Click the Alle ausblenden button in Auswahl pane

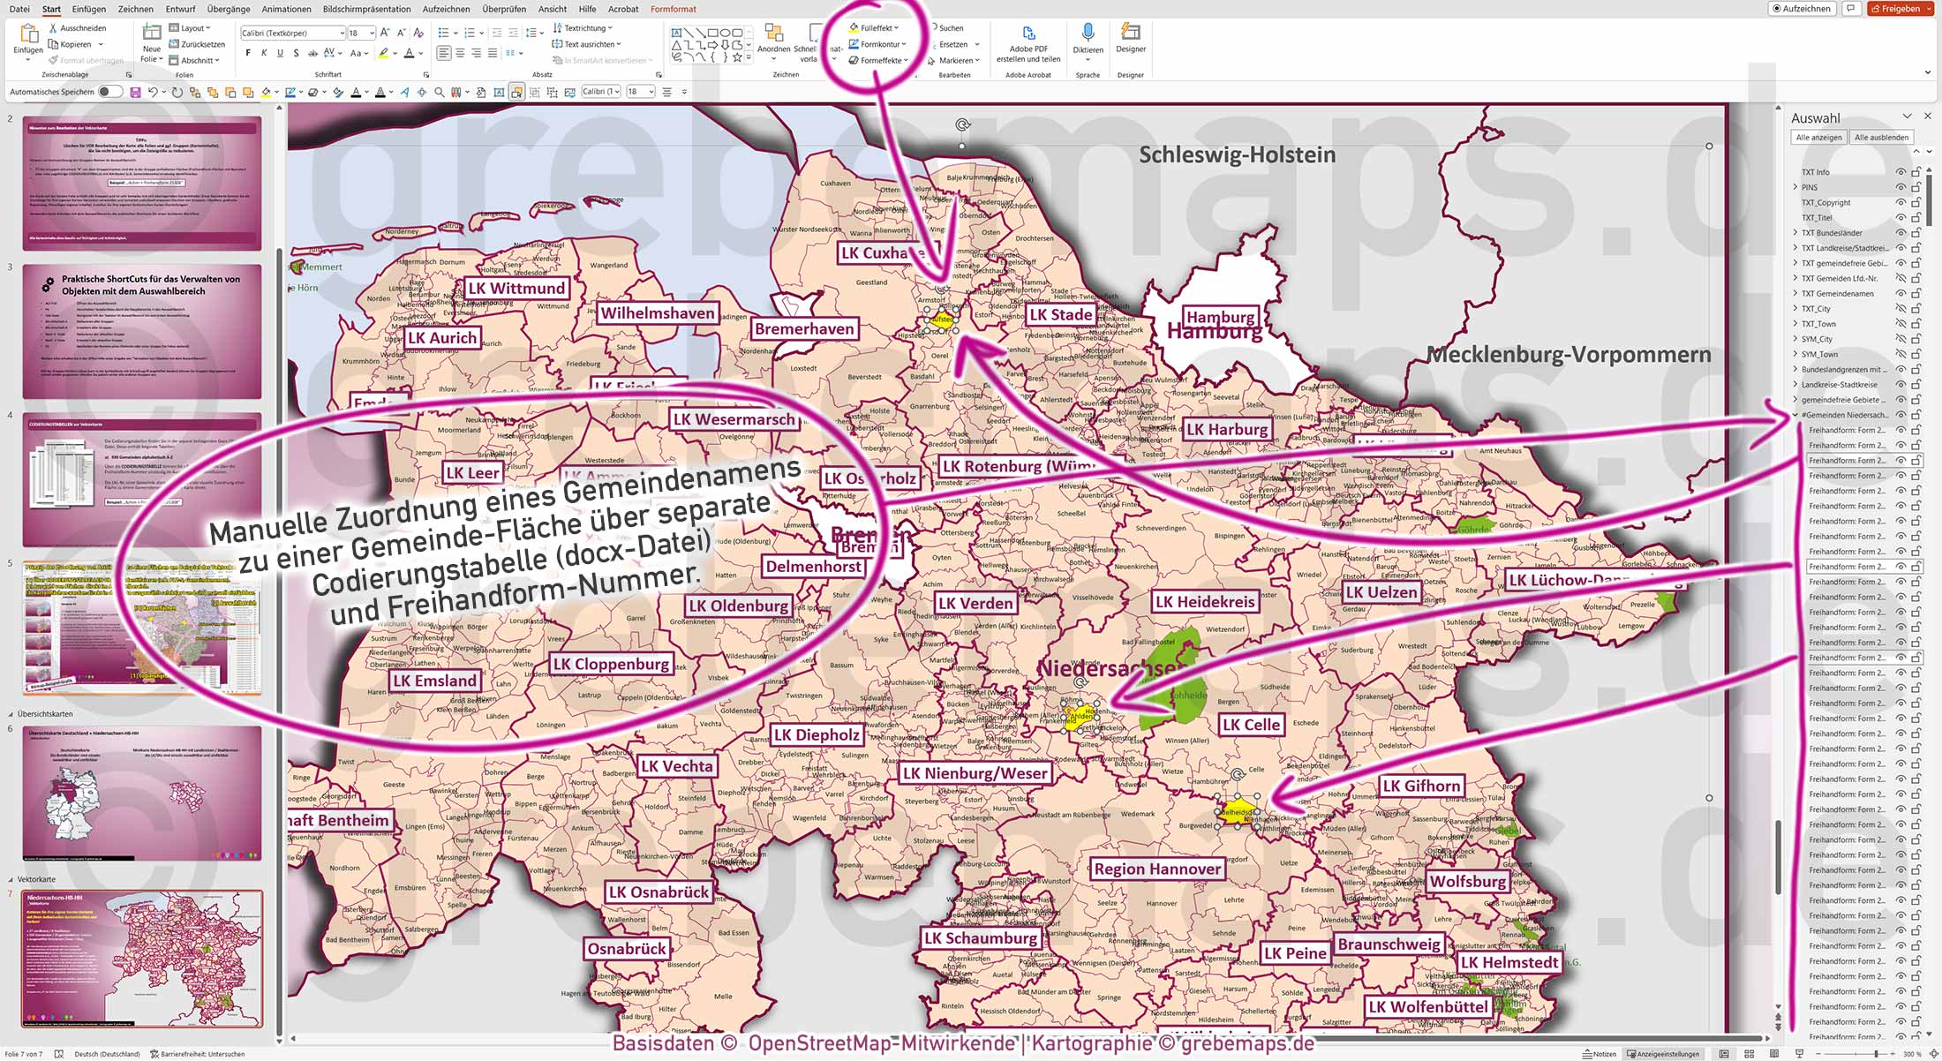(x=1882, y=137)
